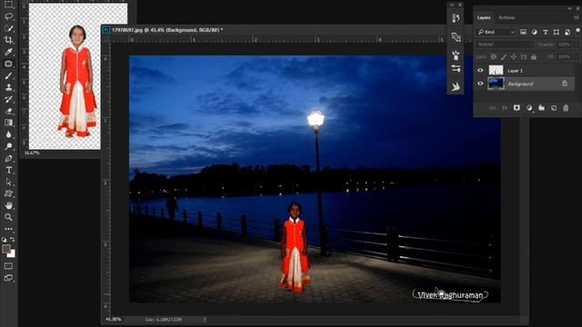Select the Lasso tool
This screenshot has height=327, width=582.
[x=8, y=16]
